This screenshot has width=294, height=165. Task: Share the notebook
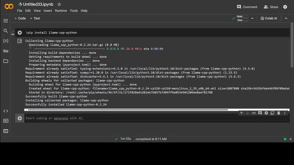pyautogui.click(x=271, y=7)
